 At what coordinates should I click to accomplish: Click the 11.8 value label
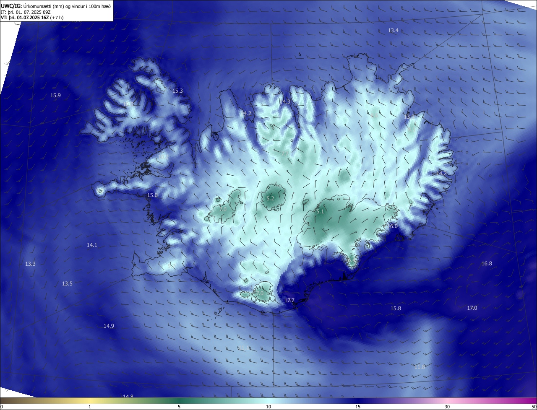[420, 367]
